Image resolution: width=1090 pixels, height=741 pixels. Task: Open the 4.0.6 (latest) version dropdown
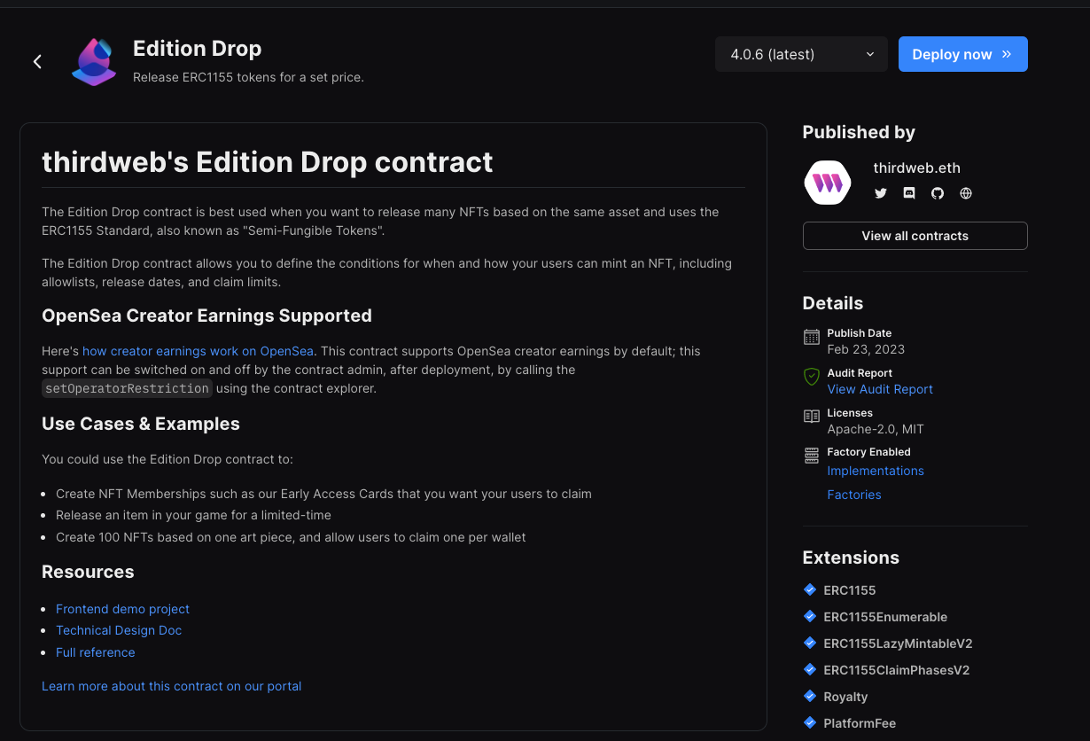(801, 54)
